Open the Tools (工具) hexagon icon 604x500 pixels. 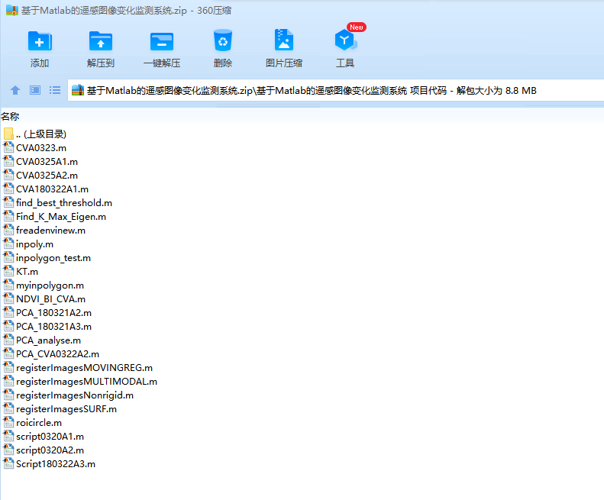(345, 40)
